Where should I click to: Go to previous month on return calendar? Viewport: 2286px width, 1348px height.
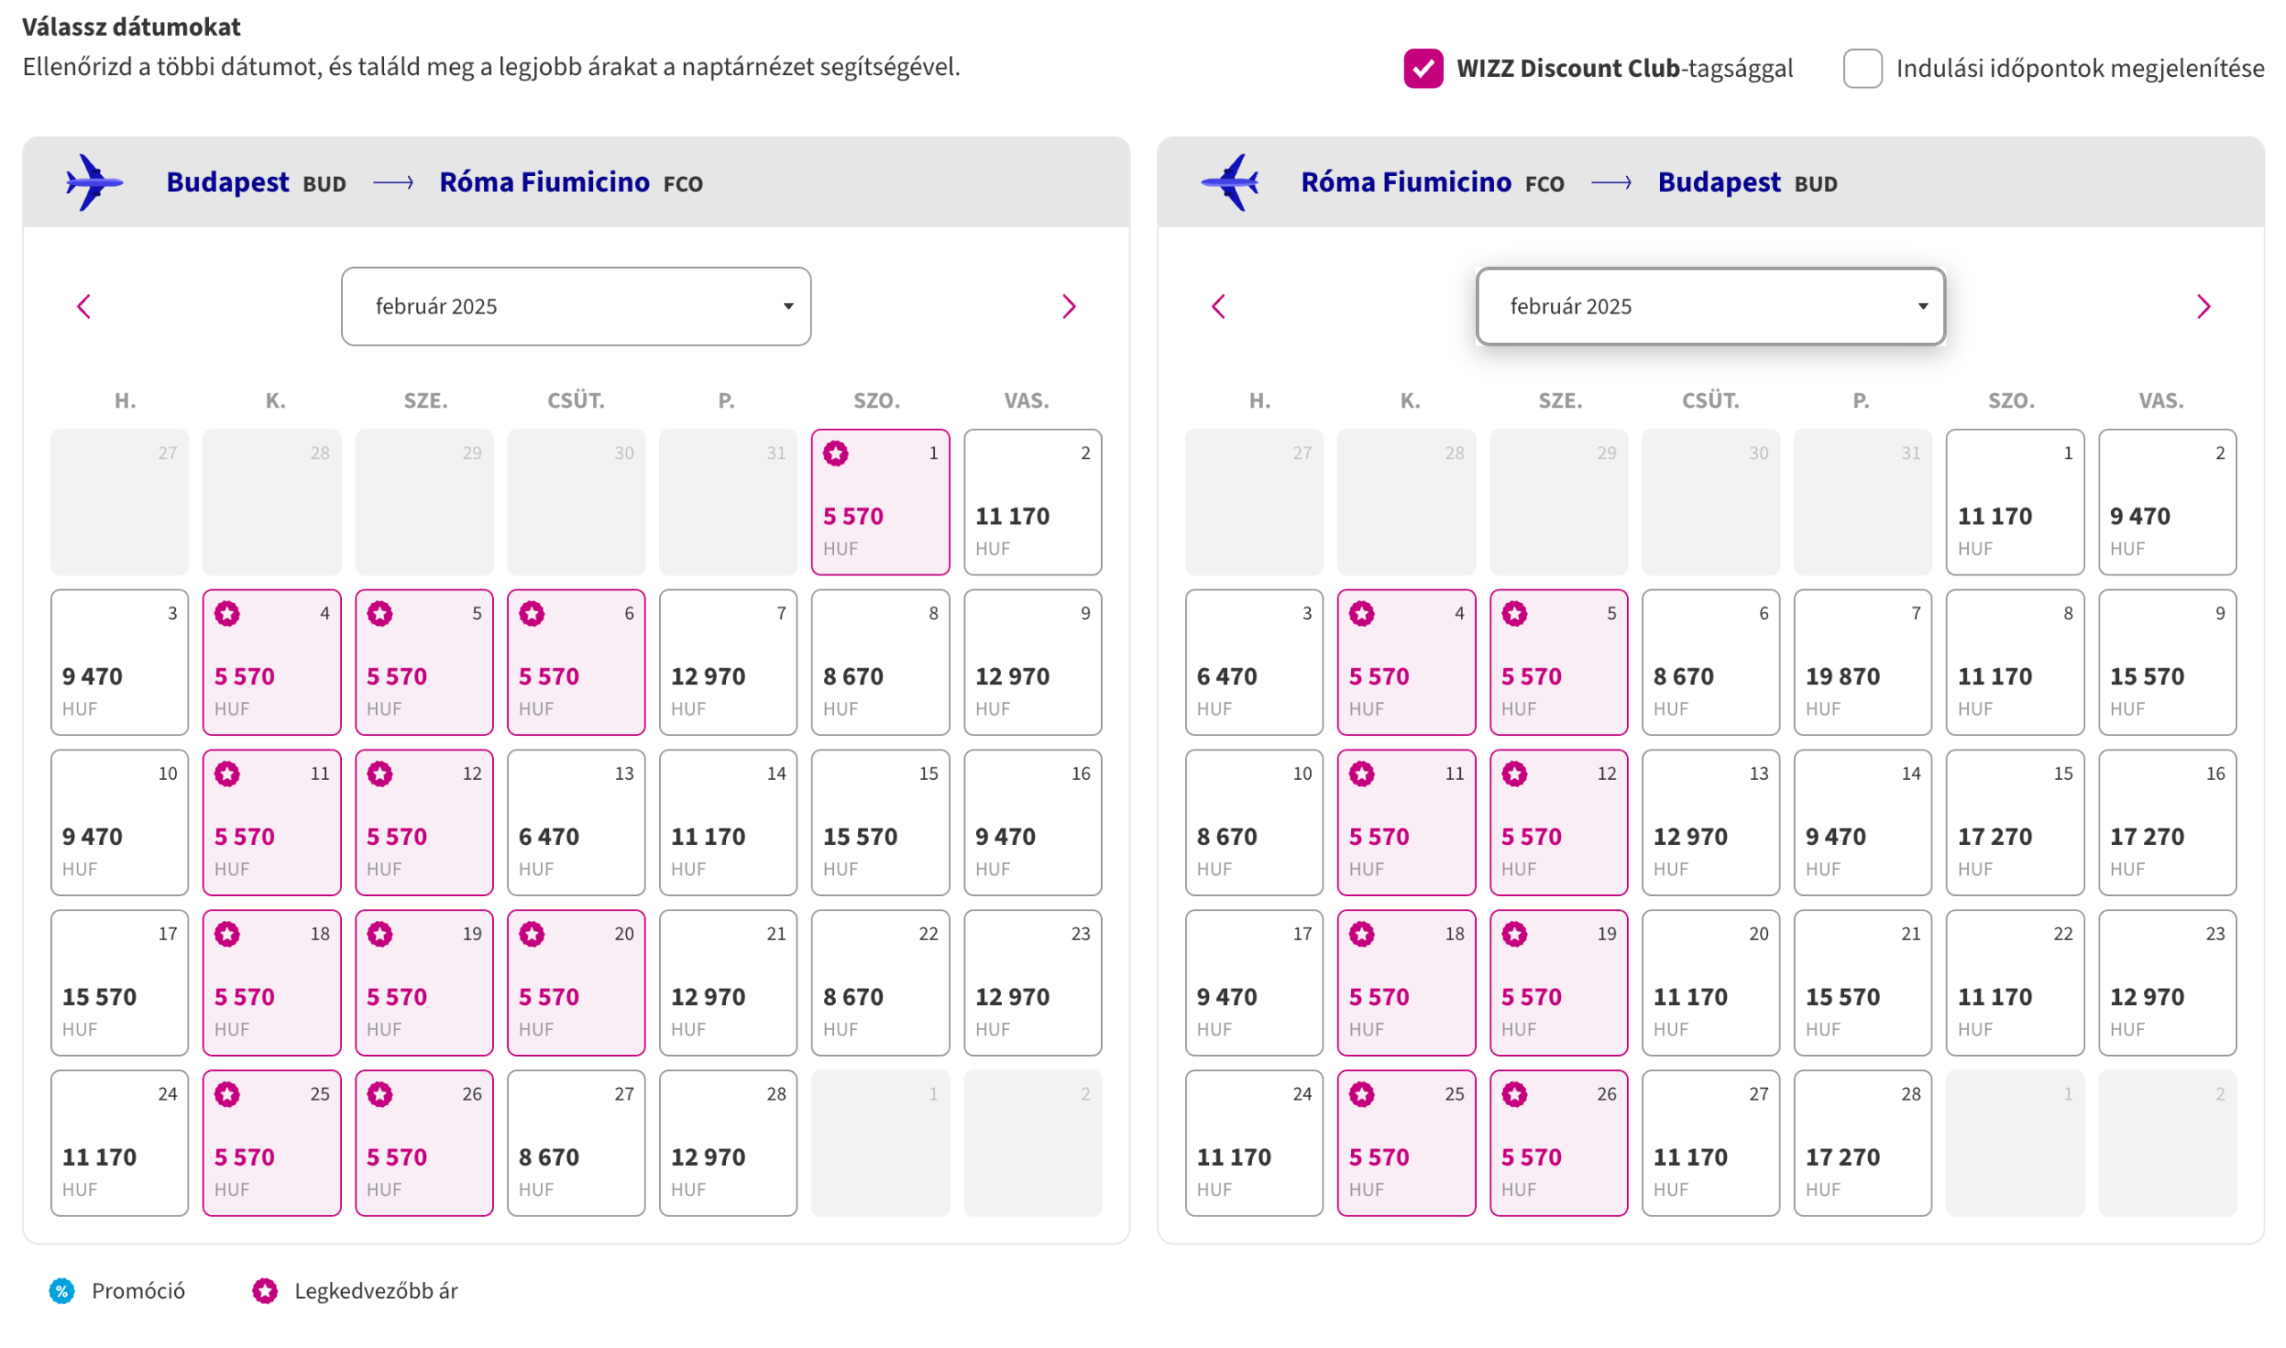(x=1218, y=307)
